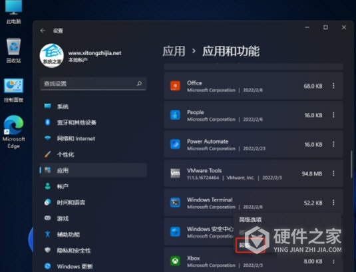Launch Microsoft Edge from the desktop

pyautogui.click(x=13, y=132)
